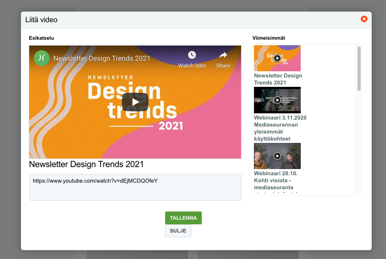386x259 pixels.
Task: Click the Viimeisimmät heading
Action: [269, 38]
